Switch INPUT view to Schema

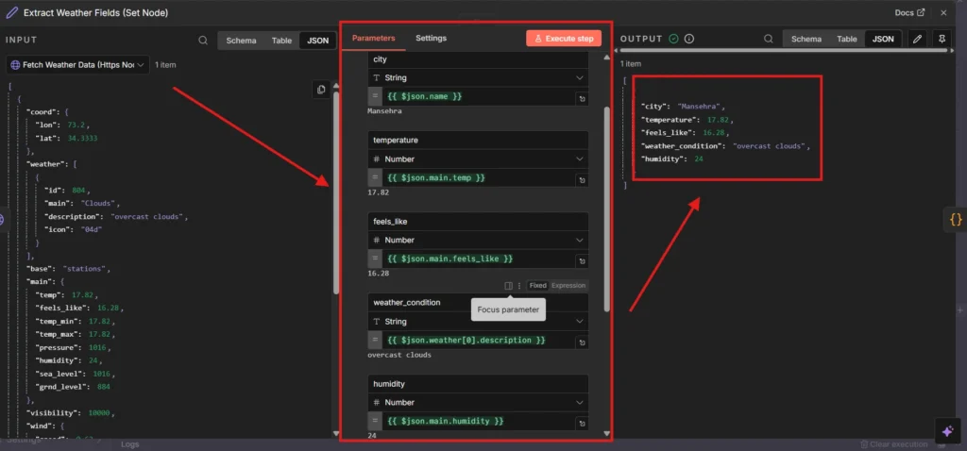[x=241, y=41]
